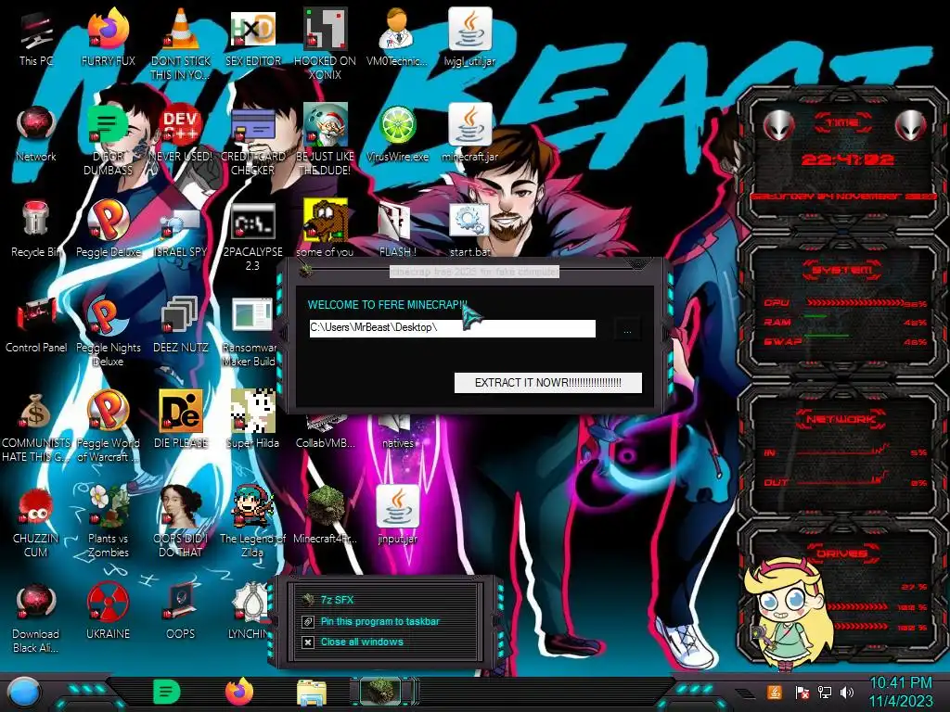950x712 pixels.
Task: Open the Network desktop icon
Action: pos(36,132)
